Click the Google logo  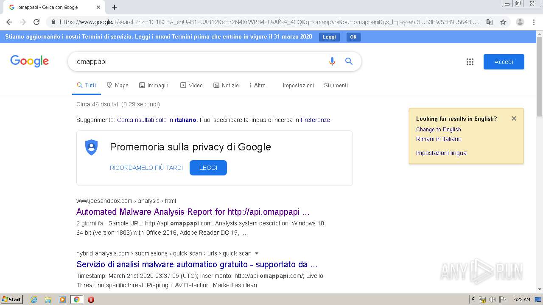(29, 61)
